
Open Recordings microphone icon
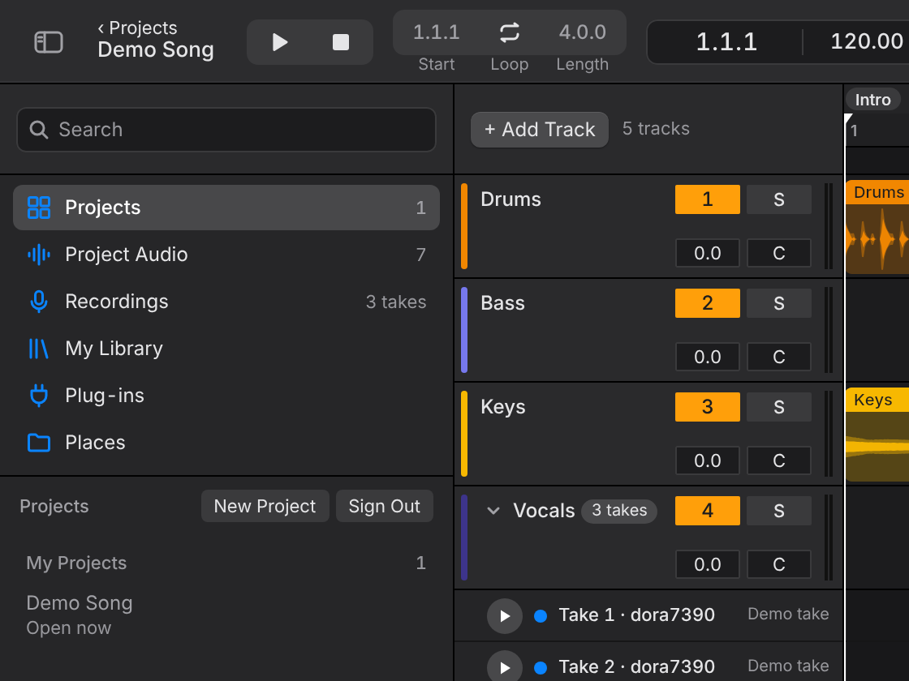(x=39, y=302)
